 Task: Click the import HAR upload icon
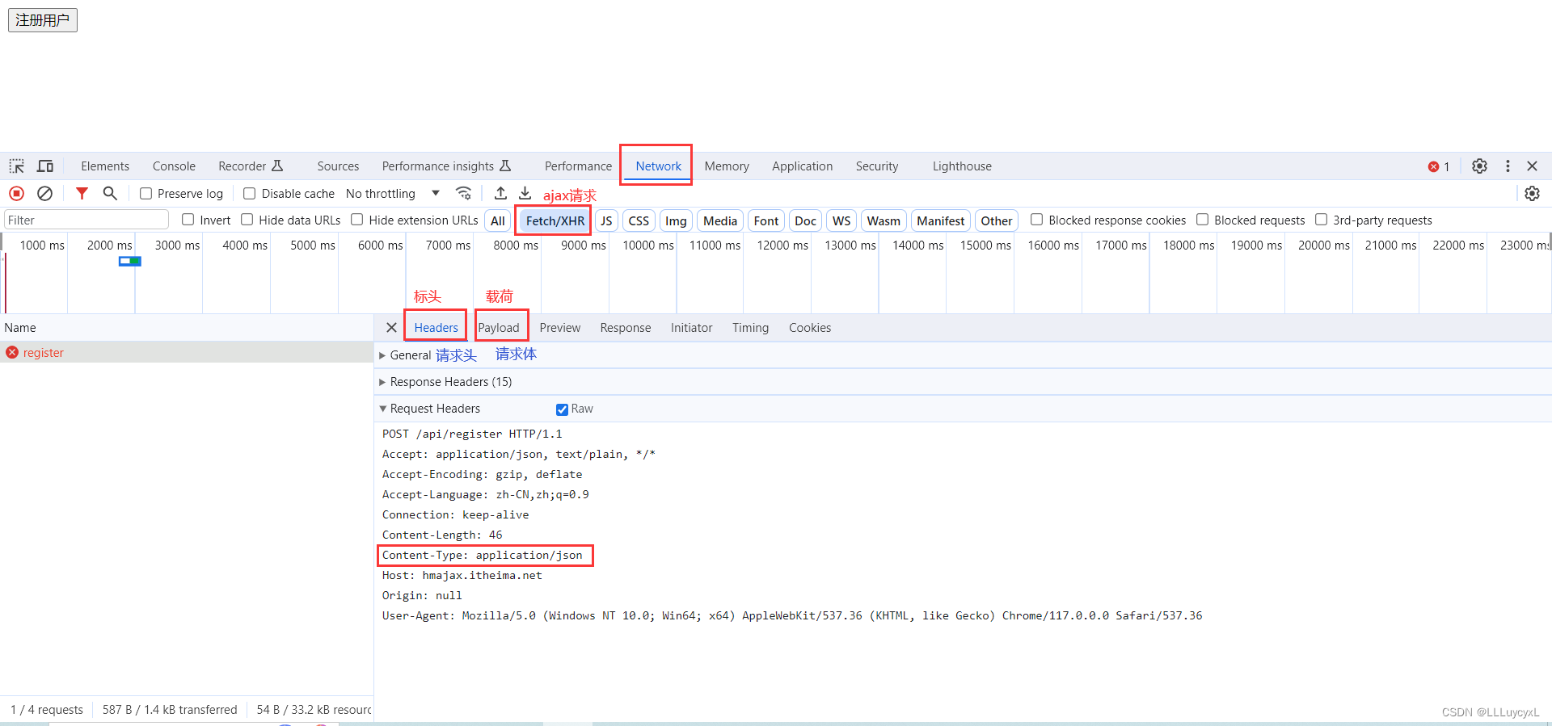pyautogui.click(x=501, y=194)
